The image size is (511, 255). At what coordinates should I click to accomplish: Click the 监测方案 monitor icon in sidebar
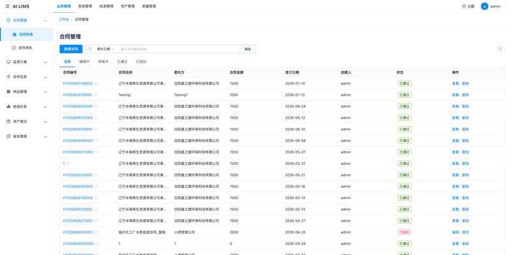8,62
